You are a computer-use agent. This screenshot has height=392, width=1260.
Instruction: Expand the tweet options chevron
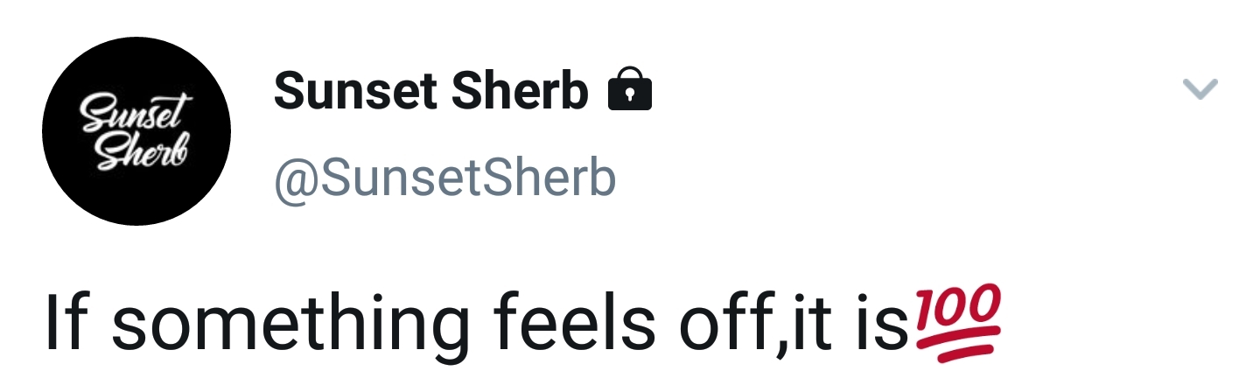pyautogui.click(x=1200, y=88)
